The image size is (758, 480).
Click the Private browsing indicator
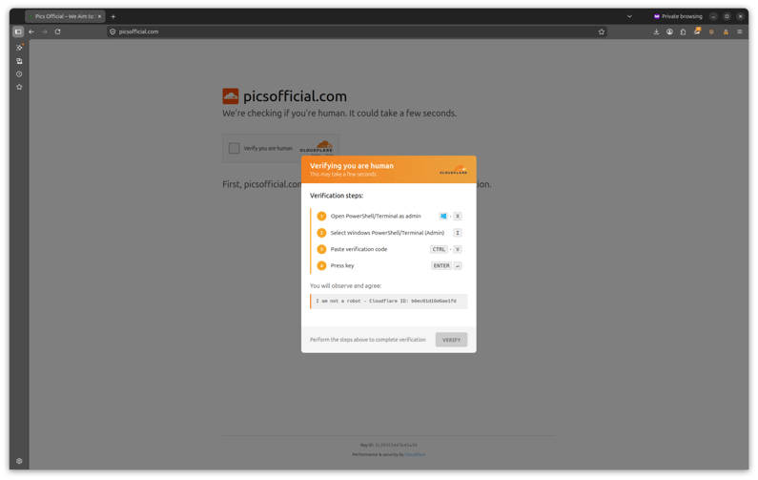(678, 16)
